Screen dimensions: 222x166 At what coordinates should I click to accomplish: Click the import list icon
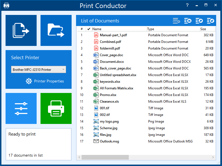pyautogui.click(x=210, y=21)
